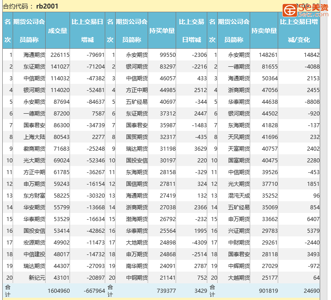Select the -4309 change value

(x=199, y=243)
